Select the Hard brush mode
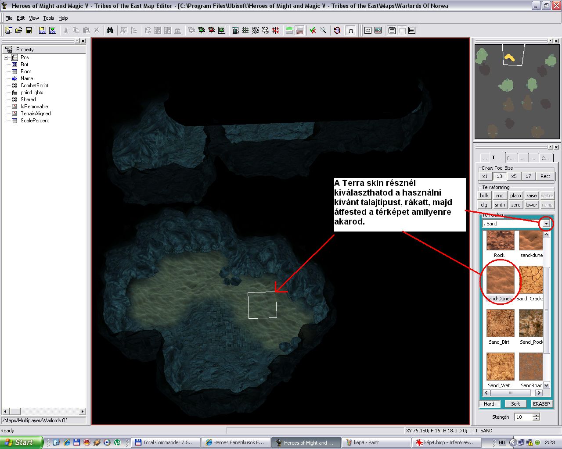The image size is (562, 449). point(489,404)
